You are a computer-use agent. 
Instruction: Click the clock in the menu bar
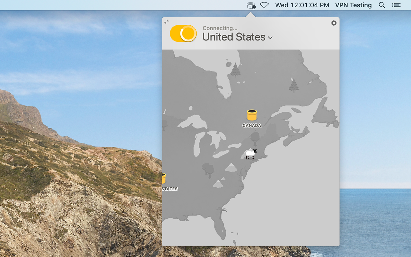click(302, 5)
